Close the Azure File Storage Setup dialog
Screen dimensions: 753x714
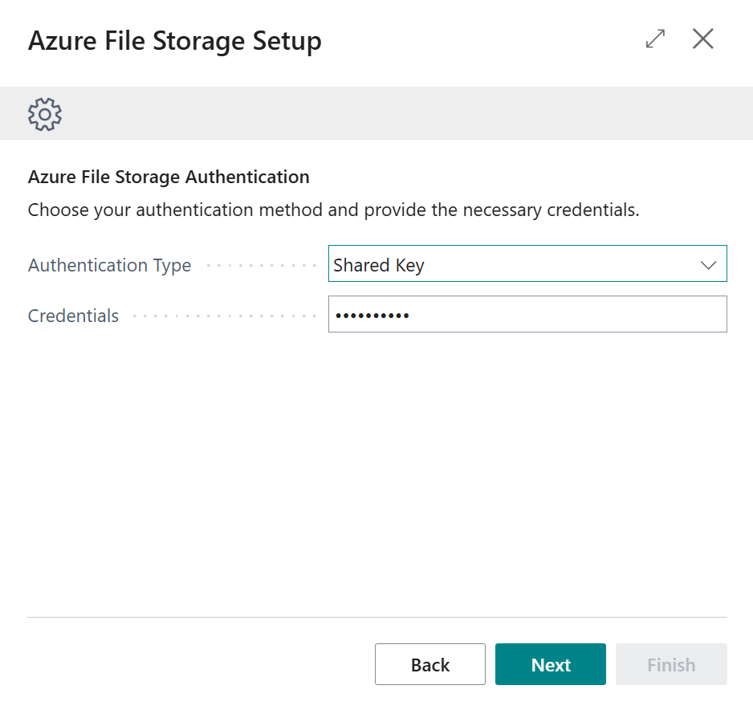(x=703, y=39)
